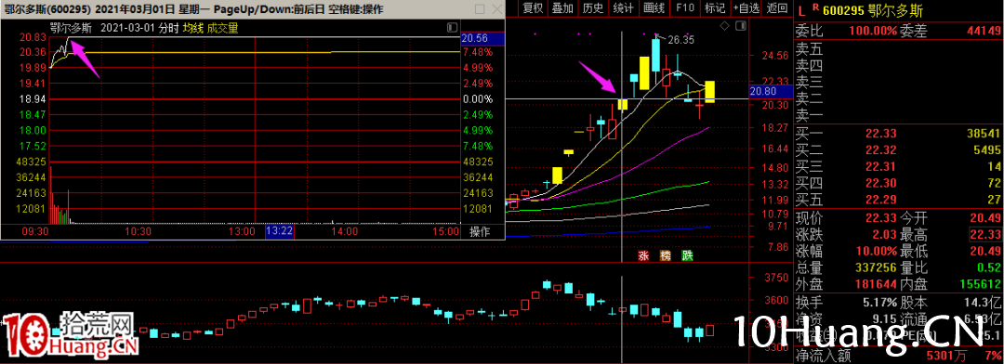Image resolution: width=1004 pixels, height=364 pixels.
Task: Click the 外盘 181644 value
Action: (x=878, y=284)
